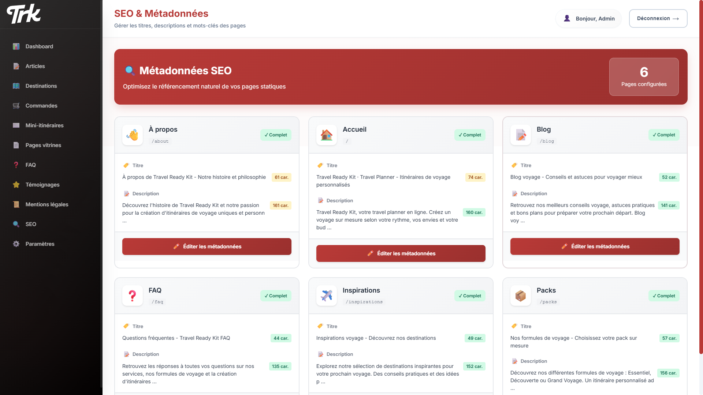Click the Mini-itinéraires icon
The image size is (703, 395).
[x=16, y=125]
